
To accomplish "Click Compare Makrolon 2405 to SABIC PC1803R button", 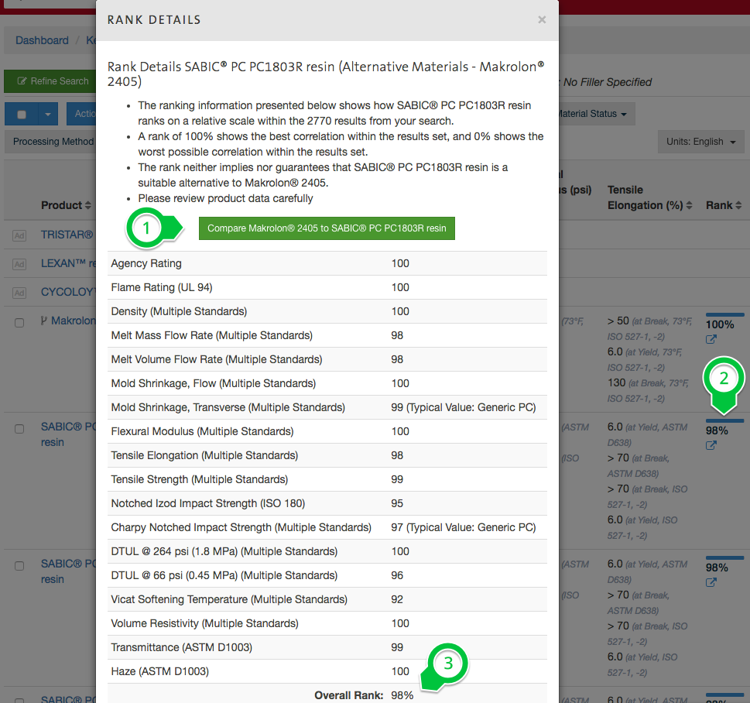I will [327, 228].
